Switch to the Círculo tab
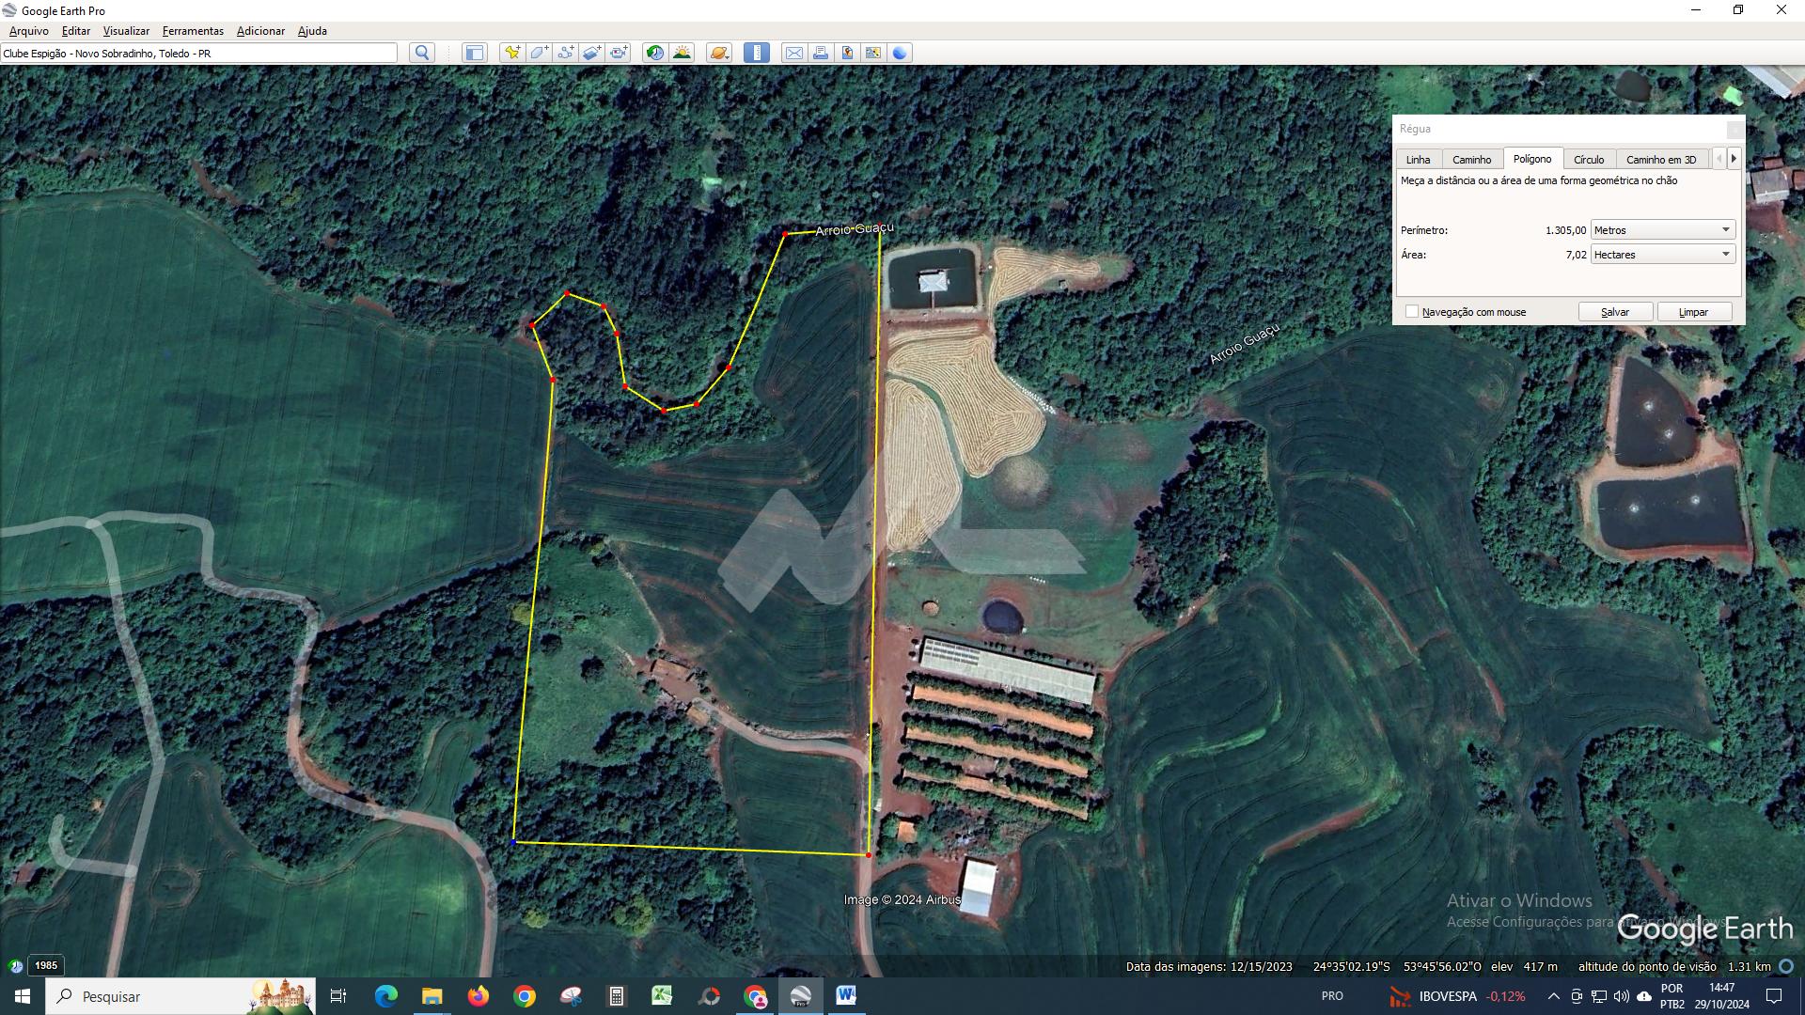Image resolution: width=1805 pixels, height=1015 pixels. [x=1589, y=160]
